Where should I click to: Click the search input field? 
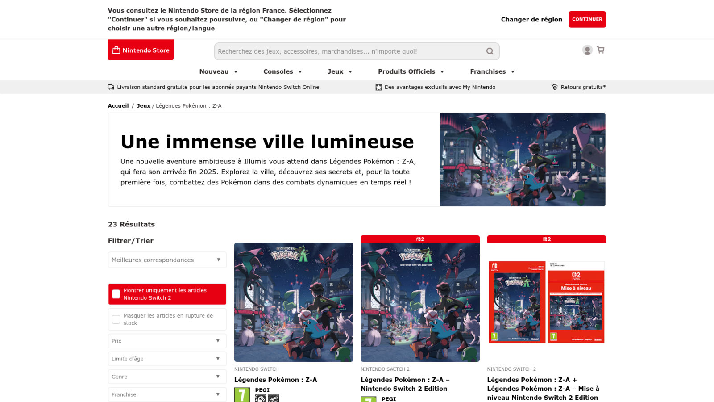tap(357, 51)
